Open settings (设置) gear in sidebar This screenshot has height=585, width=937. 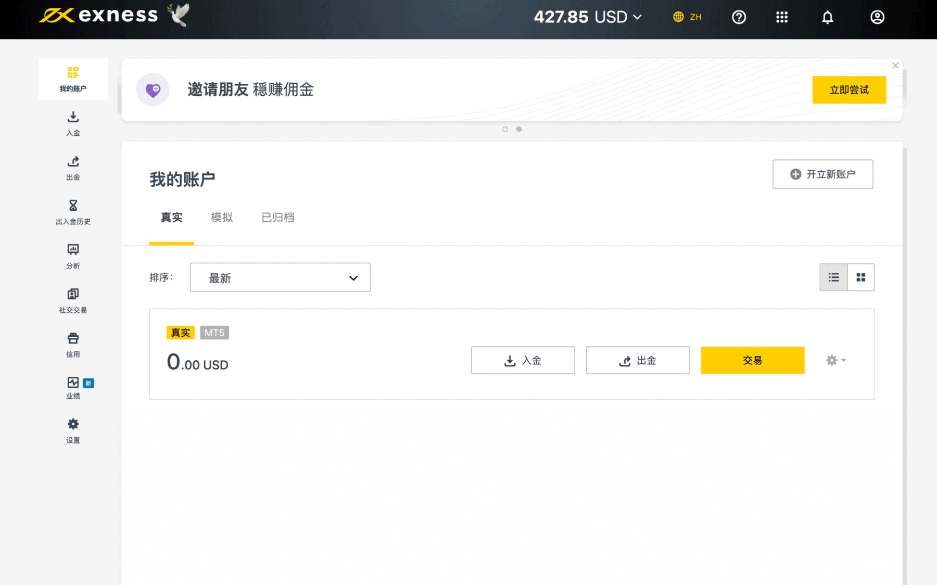[x=73, y=424]
